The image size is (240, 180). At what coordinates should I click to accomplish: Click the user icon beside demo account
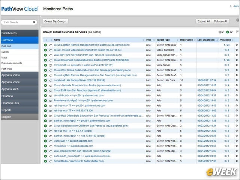[x=231, y=6]
